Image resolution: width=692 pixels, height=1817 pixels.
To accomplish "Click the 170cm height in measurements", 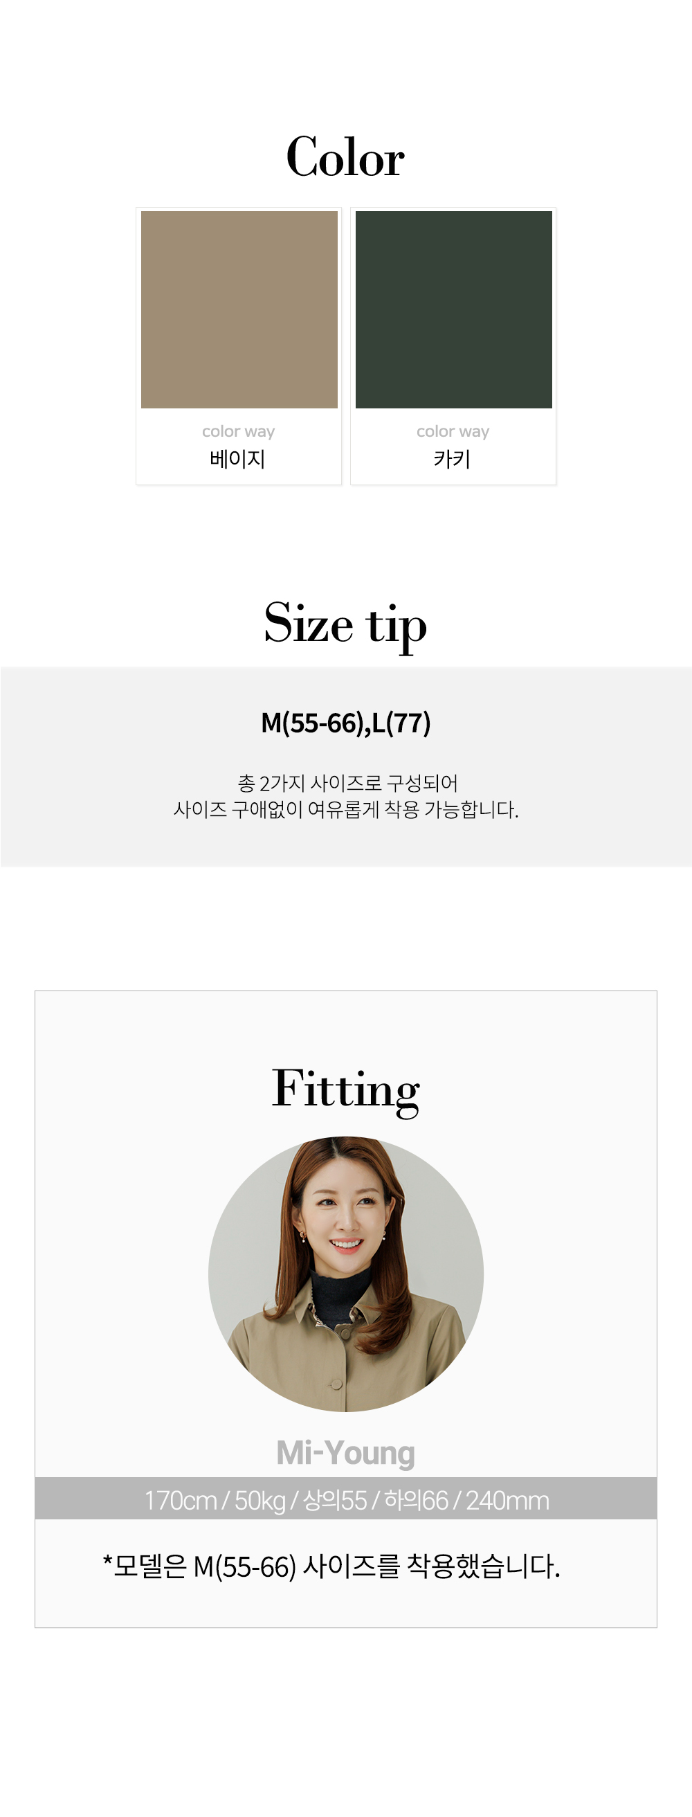I will point(181,1500).
